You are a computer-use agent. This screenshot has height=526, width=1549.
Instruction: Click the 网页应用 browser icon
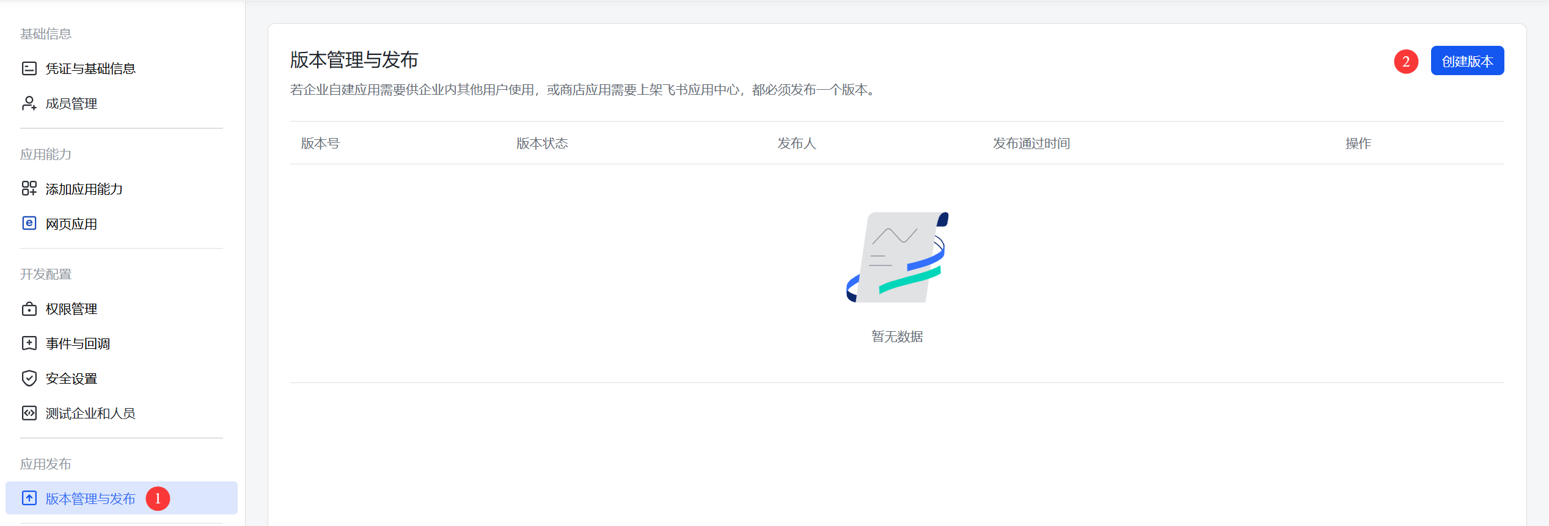(x=29, y=224)
